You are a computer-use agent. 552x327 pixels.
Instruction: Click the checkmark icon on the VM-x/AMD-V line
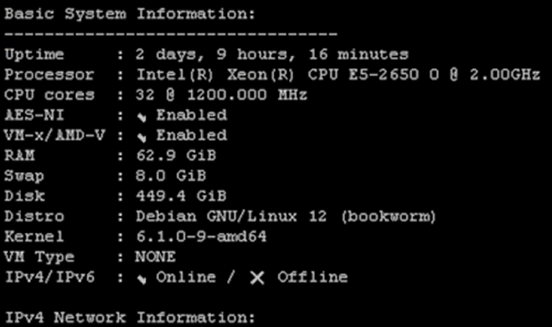[x=143, y=136]
